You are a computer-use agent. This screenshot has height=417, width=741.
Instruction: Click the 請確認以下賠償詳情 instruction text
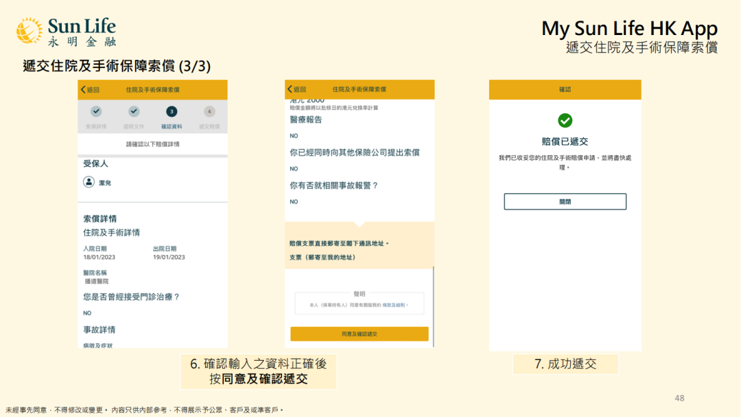coord(152,144)
